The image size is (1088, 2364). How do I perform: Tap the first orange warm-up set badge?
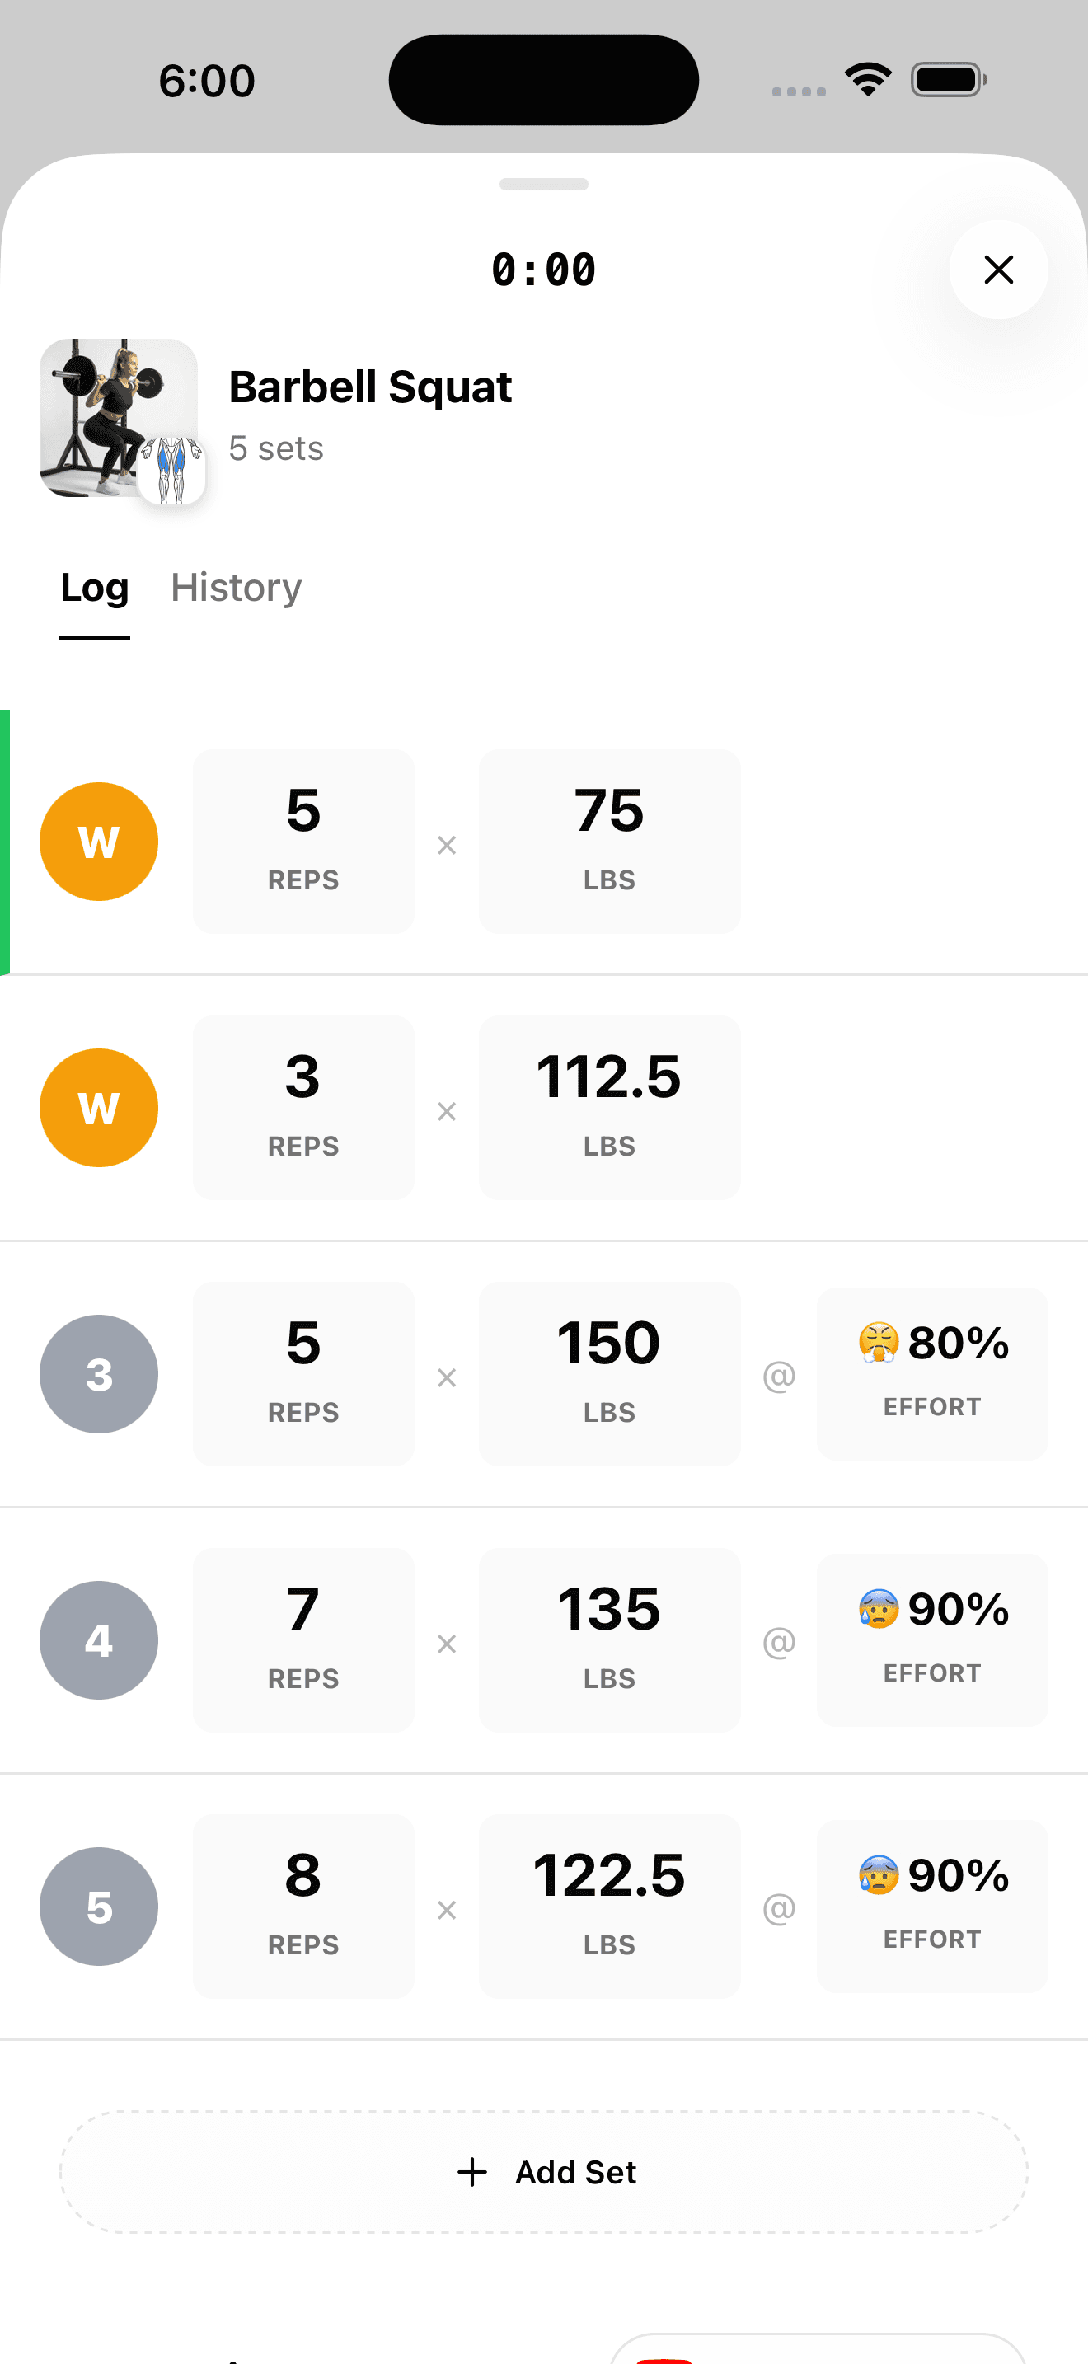[x=99, y=842]
